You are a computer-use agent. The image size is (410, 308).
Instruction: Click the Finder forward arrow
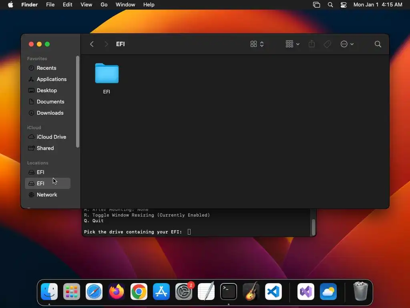tap(106, 44)
